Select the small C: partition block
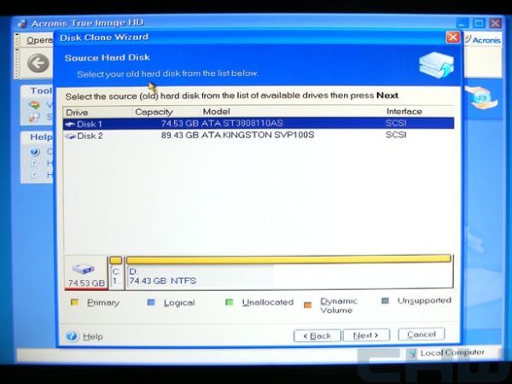 point(116,273)
